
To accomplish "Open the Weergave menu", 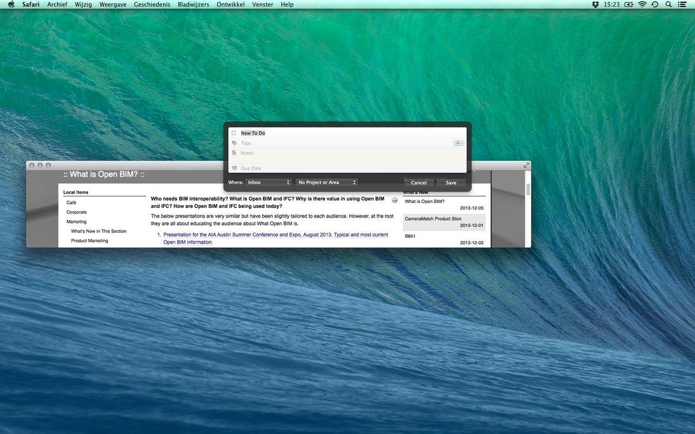I will point(113,4).
